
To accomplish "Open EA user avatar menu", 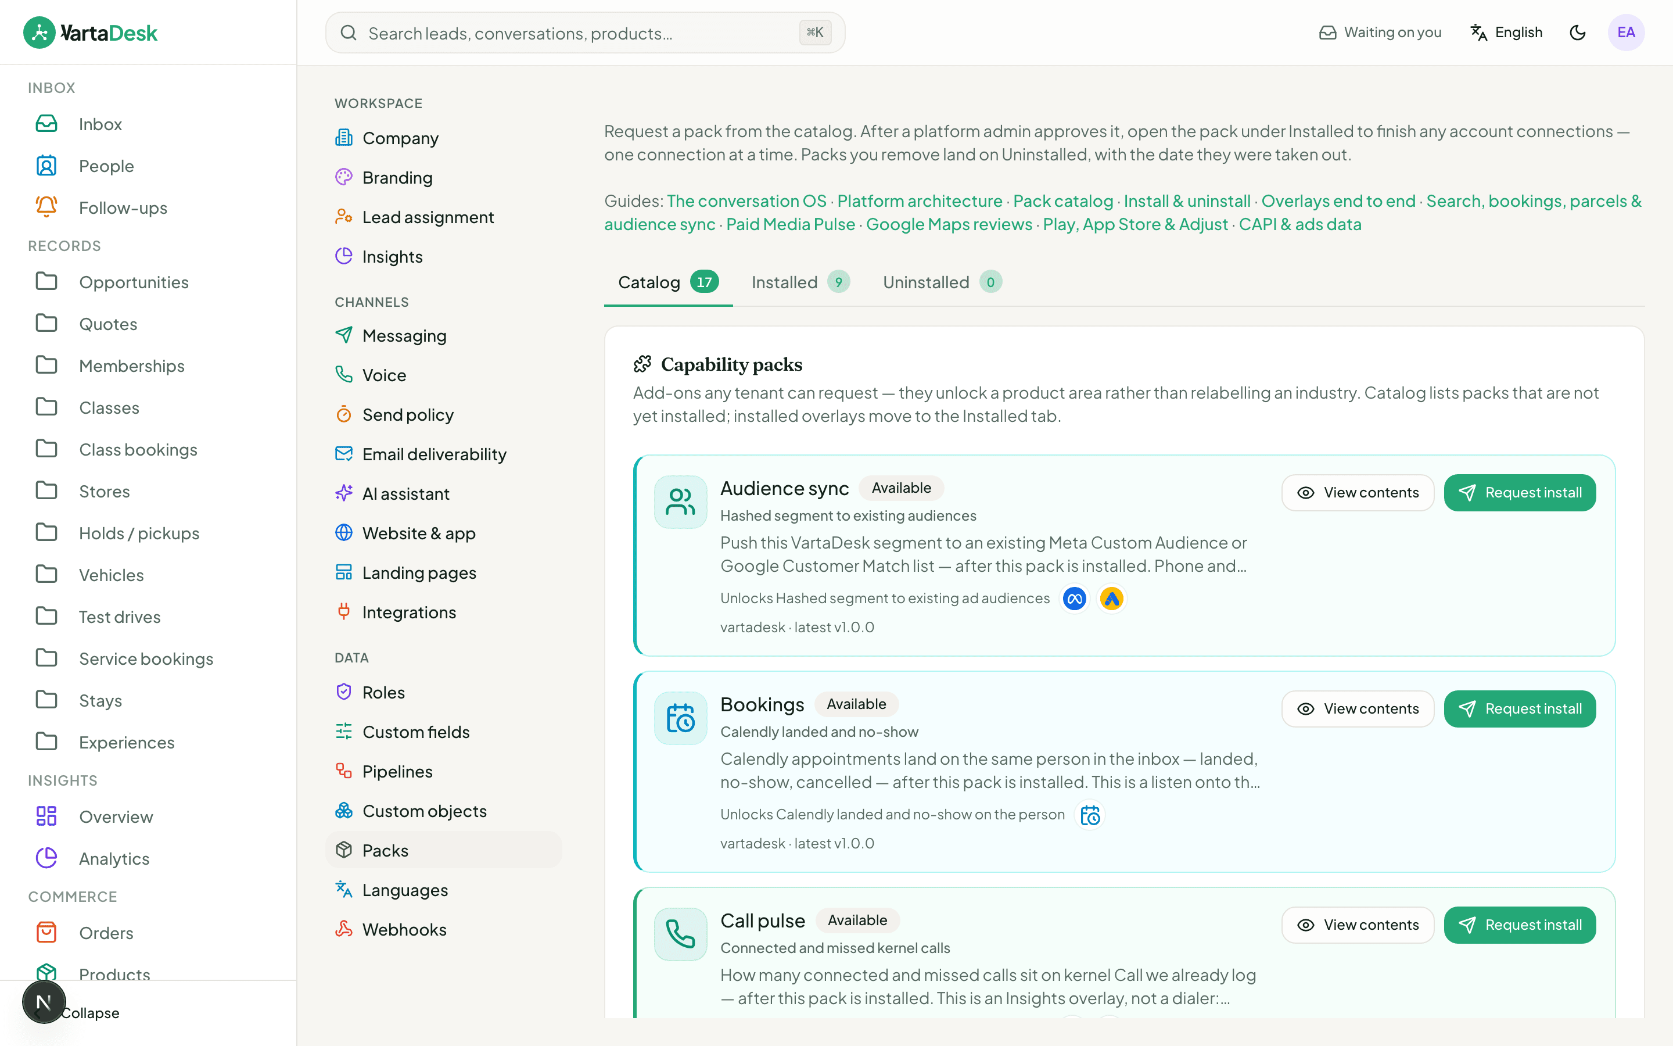I will (x=1626, y=33).
